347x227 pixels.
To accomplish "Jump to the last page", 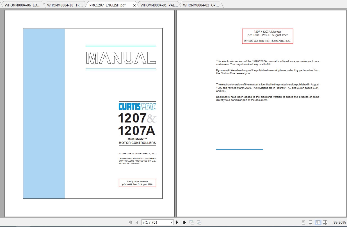I will pos(184,222).
